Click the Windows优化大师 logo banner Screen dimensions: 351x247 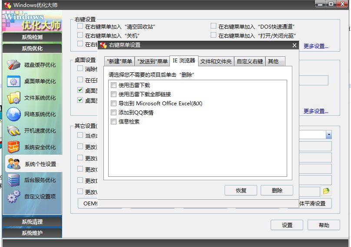tap(32, 21)
